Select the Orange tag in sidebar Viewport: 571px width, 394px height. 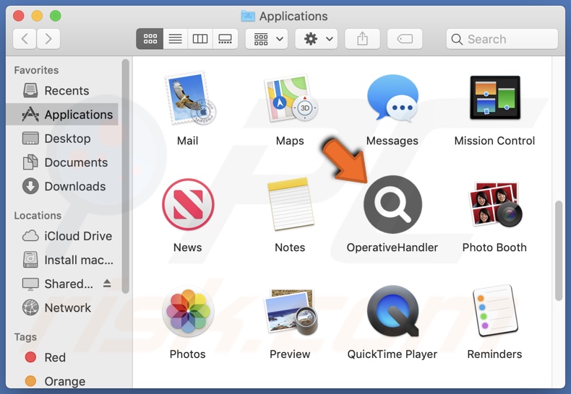(x=62, y=381)
